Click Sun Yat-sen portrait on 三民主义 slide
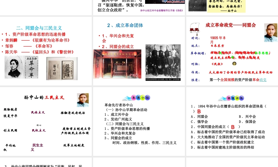The height and width of the screenshot is (167, 278). (83, 100)
